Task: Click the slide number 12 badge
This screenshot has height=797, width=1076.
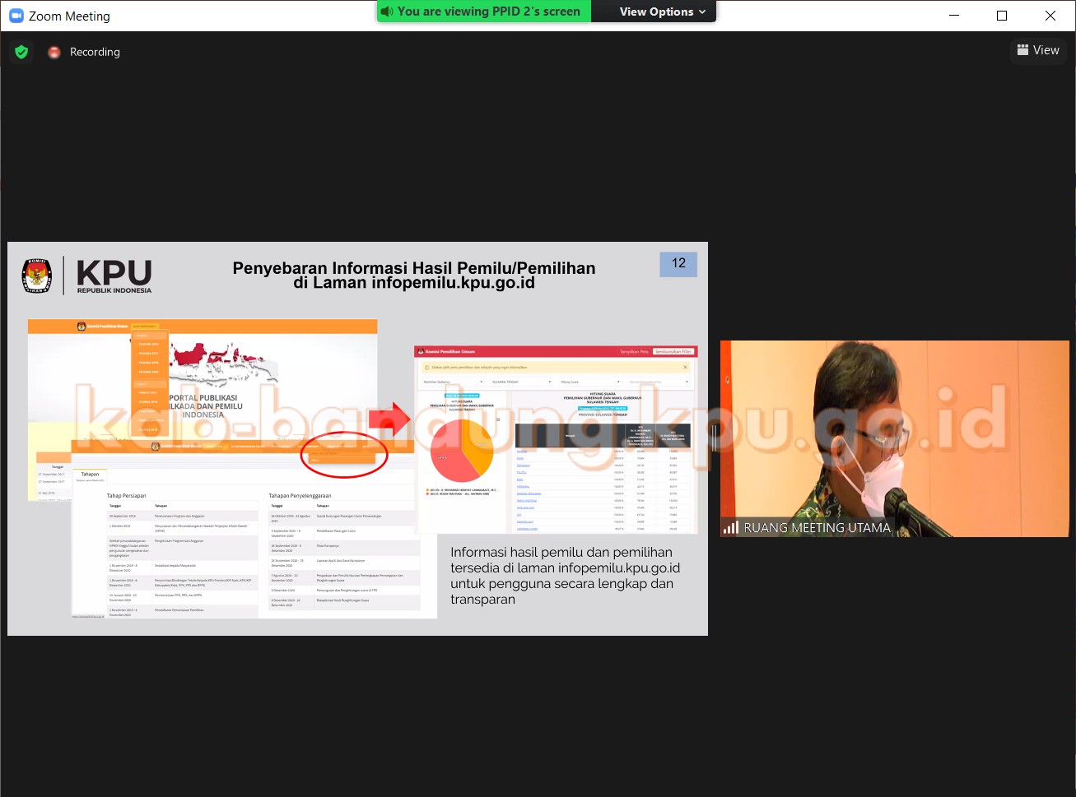Action: (678, 263)
